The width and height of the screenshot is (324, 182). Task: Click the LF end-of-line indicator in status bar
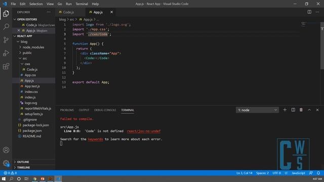(x=286, y=173)
